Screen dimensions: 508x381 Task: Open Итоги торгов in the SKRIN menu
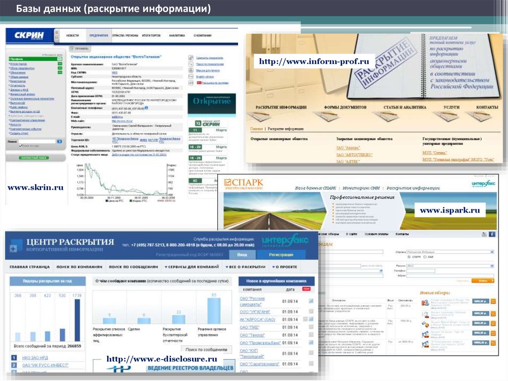(151, 36)
